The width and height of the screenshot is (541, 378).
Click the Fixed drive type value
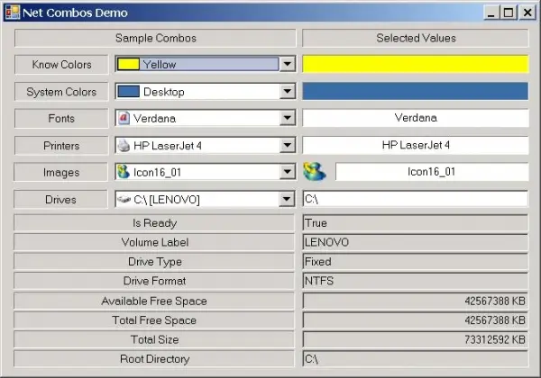coord(416,262)
